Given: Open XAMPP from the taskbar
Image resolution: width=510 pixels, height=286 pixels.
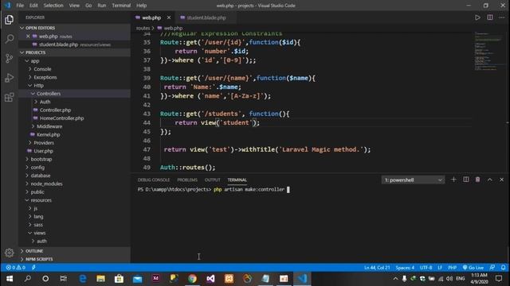Looking at the screenshot, I should [229, 279].
